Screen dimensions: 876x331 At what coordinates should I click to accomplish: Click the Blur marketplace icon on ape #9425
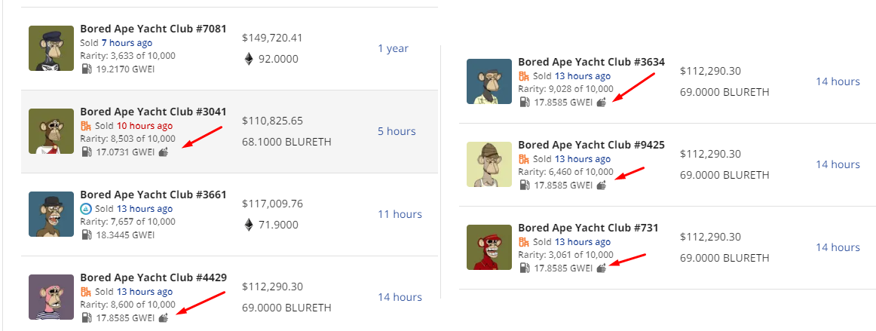(x=524, y=159)
